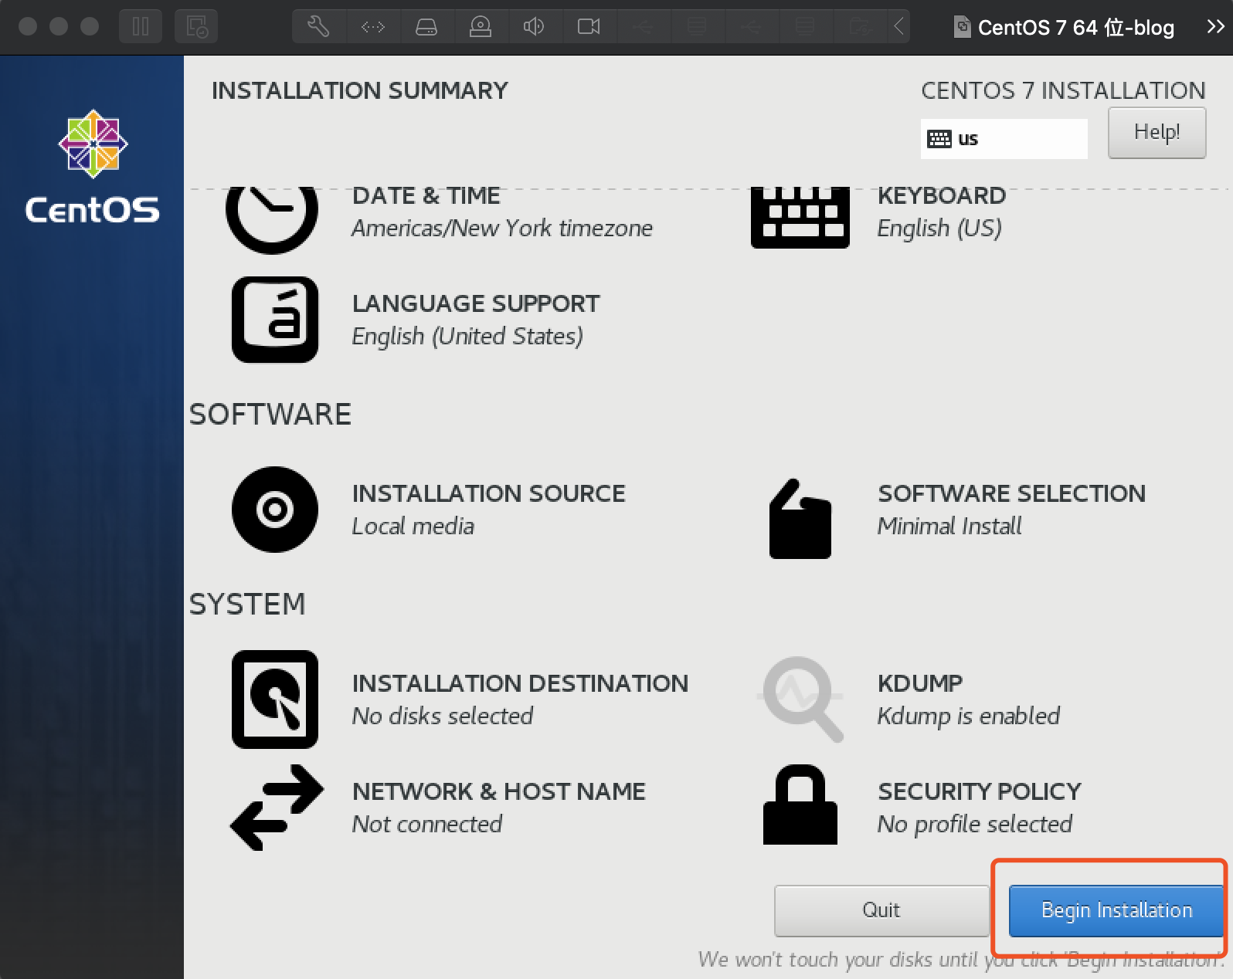The height and width of the screenshot is (979, 1233).
Task: Pause the virtual machine from the toolbar
Action: pos(141,27)
